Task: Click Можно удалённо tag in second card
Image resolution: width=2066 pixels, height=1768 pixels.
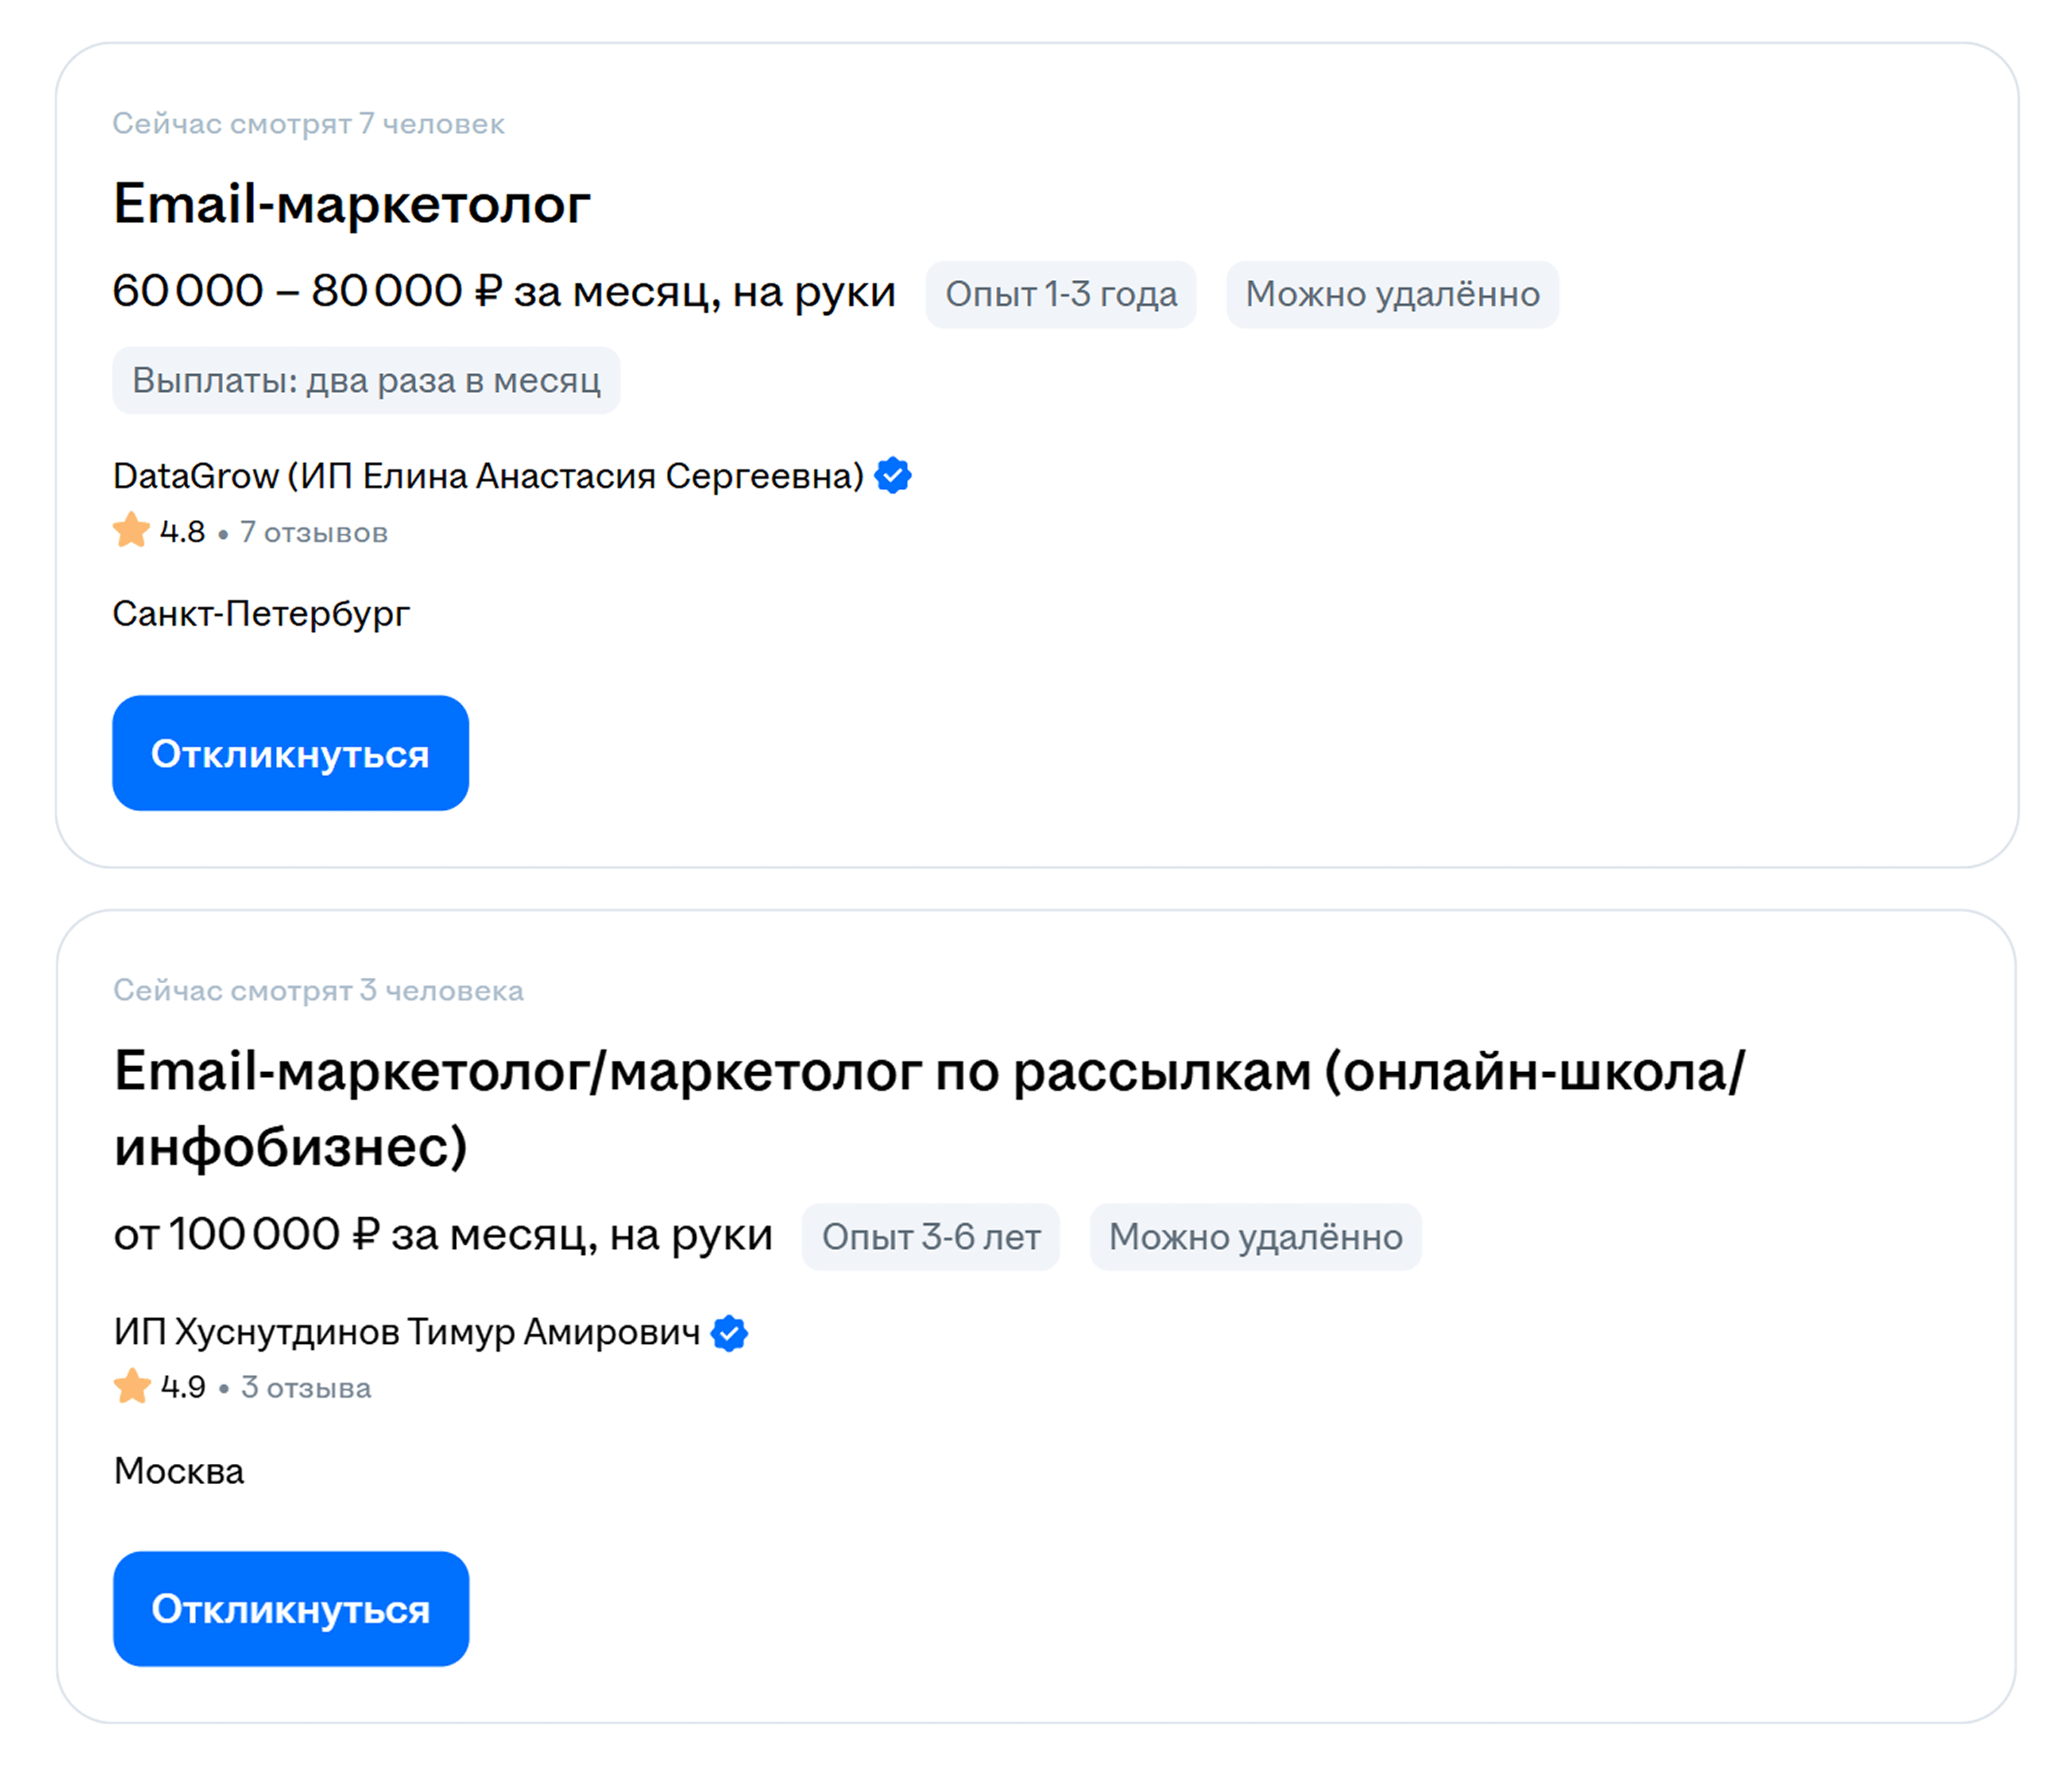Action: click(x=1256, y=1237)
